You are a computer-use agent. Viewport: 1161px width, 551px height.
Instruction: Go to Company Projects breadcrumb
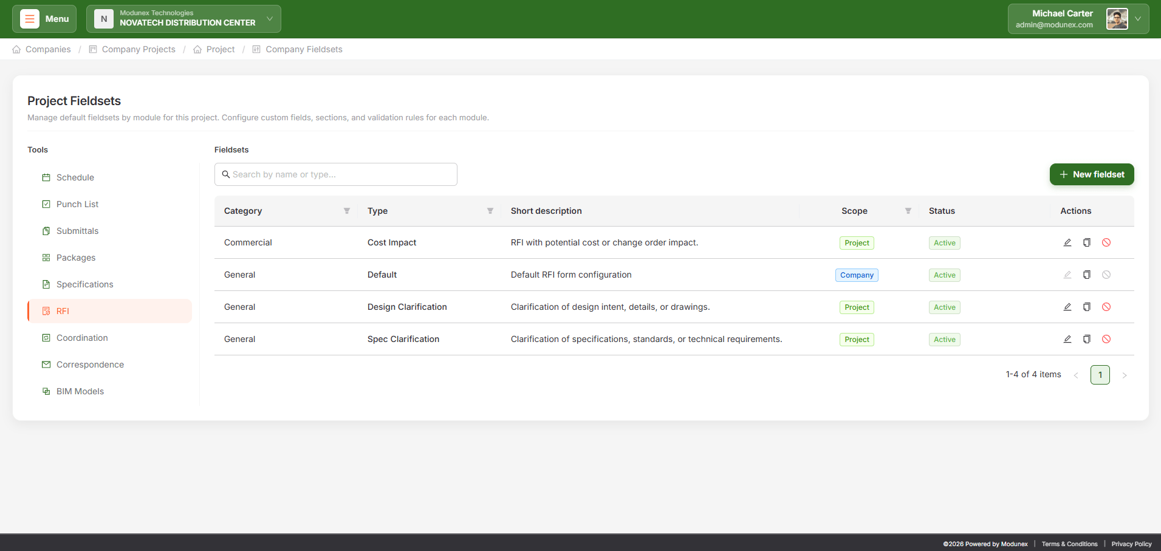click(x=138, y=49)
